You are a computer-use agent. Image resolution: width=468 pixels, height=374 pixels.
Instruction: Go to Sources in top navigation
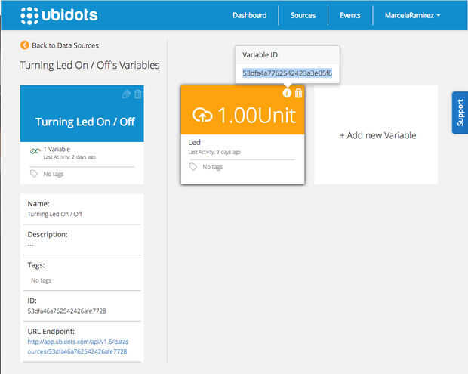click(303, 16)
